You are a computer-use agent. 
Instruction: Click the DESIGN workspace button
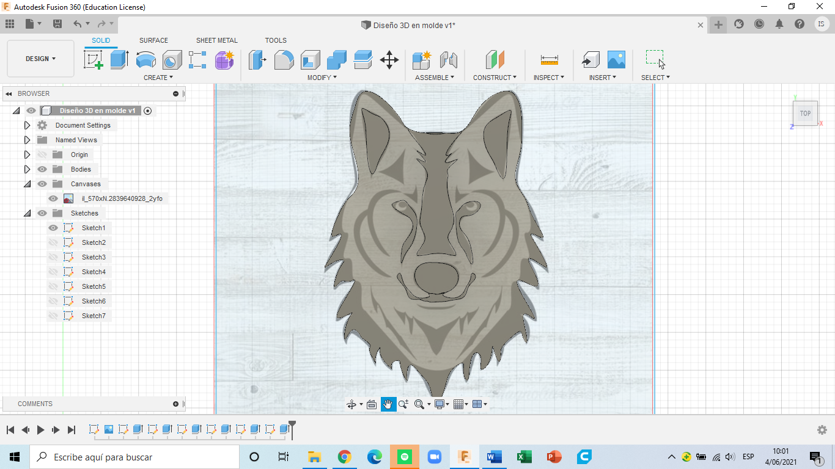pyautogui.click(x=39, y=59)
